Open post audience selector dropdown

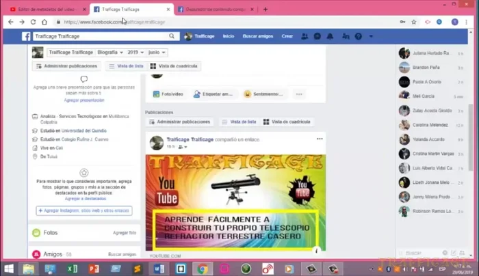(x=183, y=147)
